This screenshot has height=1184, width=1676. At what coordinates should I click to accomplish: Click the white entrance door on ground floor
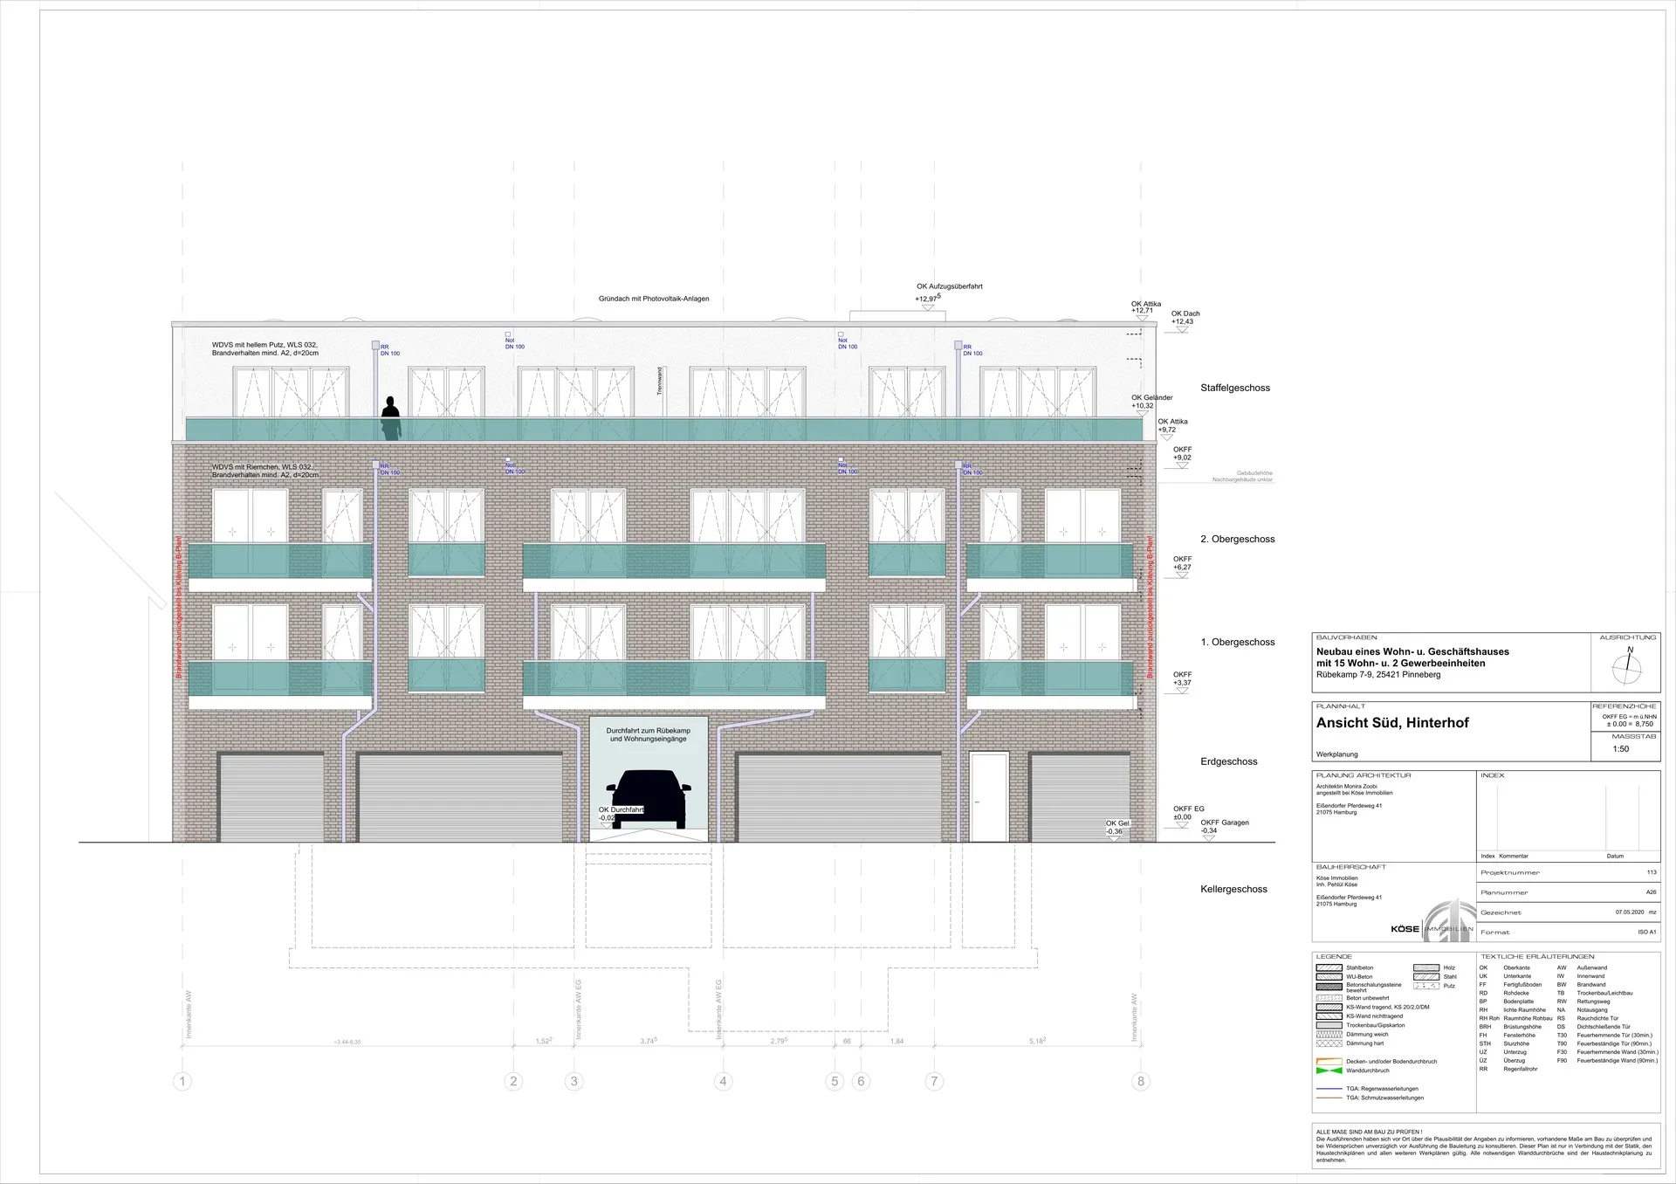coord(989,798)
